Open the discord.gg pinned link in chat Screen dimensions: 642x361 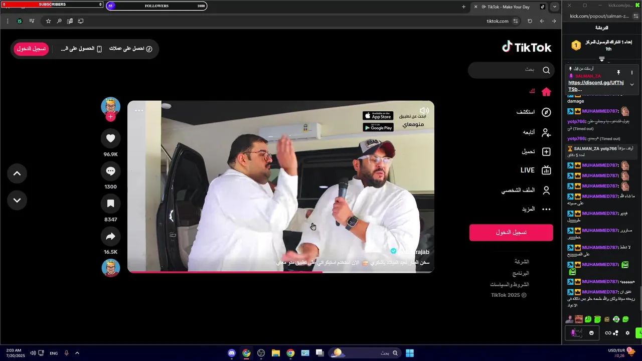coord(596,86)
